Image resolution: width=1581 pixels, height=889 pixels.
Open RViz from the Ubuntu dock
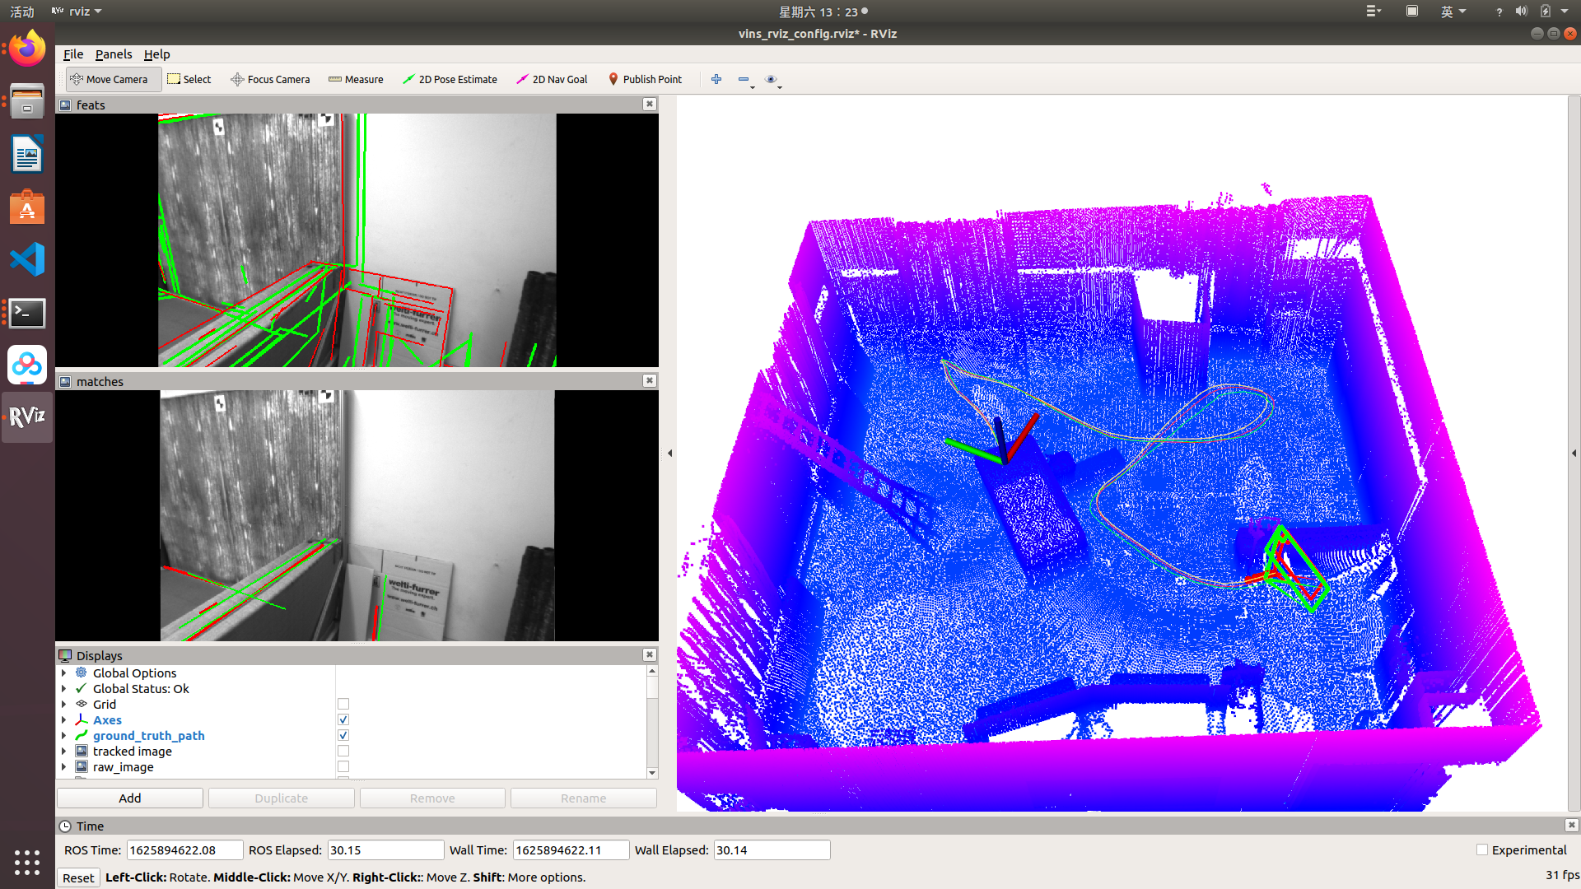click(x=26, y=417)
